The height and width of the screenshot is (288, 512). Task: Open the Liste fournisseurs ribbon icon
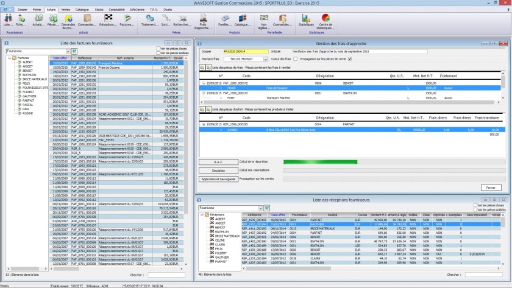(8, 21)
